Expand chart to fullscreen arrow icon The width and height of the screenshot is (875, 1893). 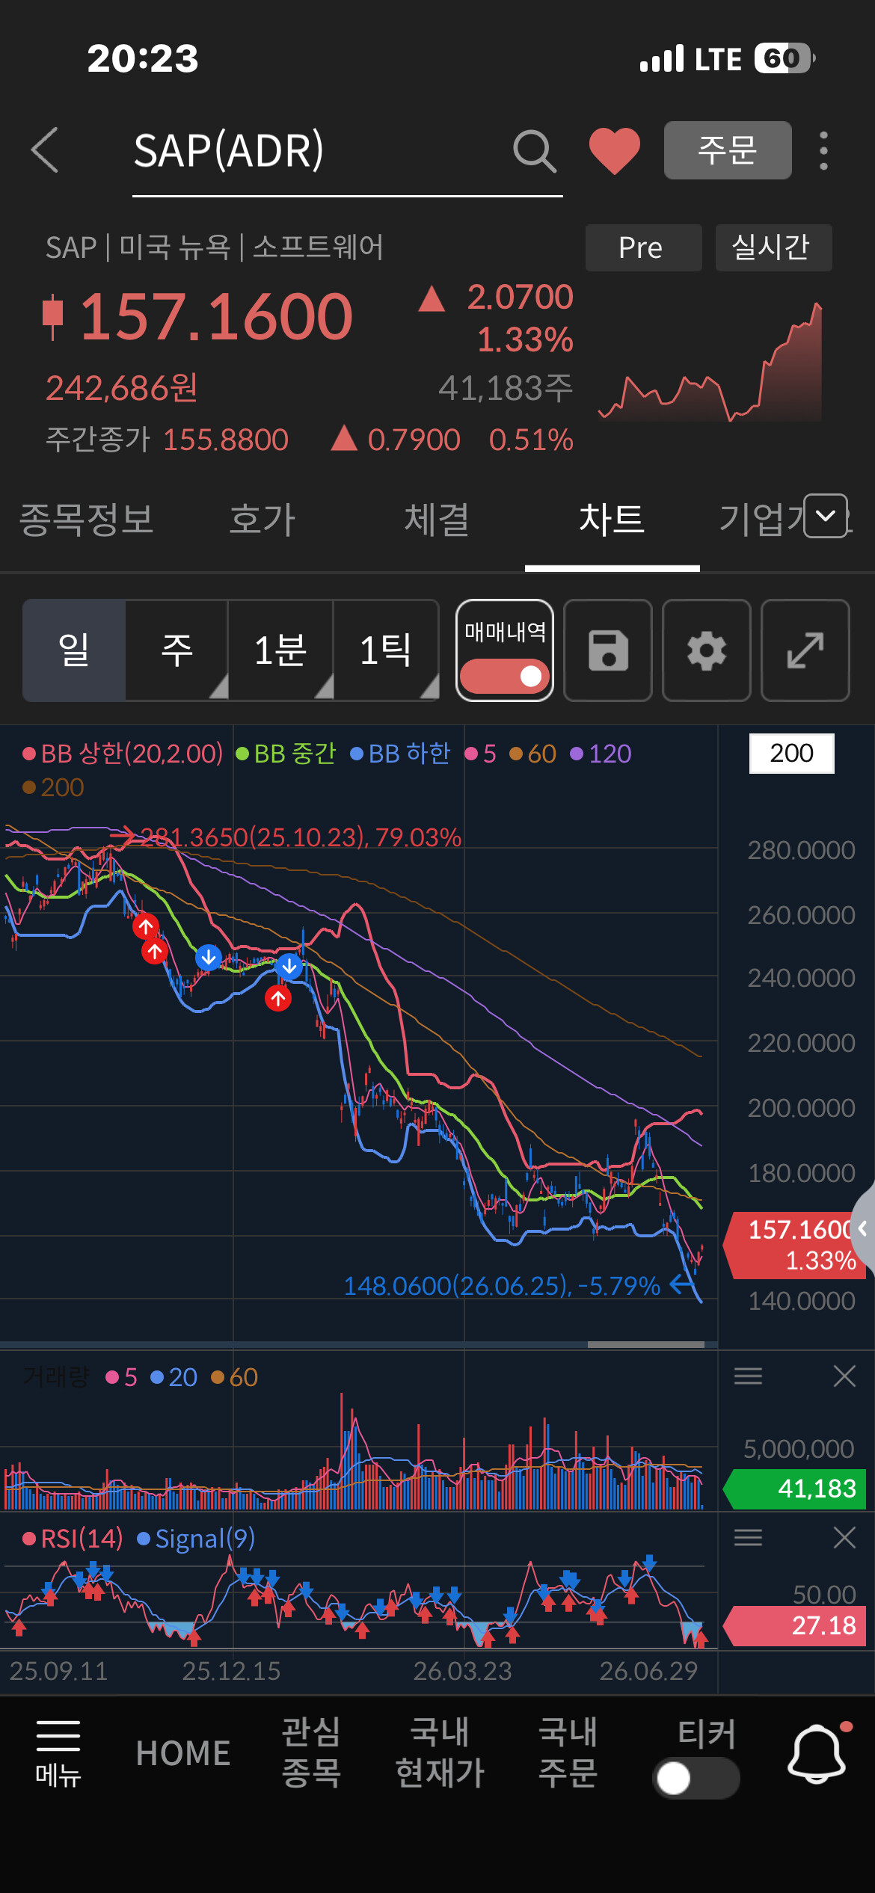point(805,650)
